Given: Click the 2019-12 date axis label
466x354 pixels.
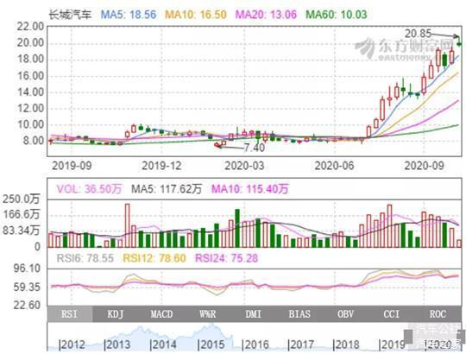Looking at the screenshot, I should pos(161,166).
